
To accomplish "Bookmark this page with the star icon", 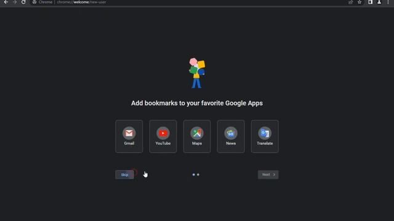I will pyautogui.click(x=360, y=2).
